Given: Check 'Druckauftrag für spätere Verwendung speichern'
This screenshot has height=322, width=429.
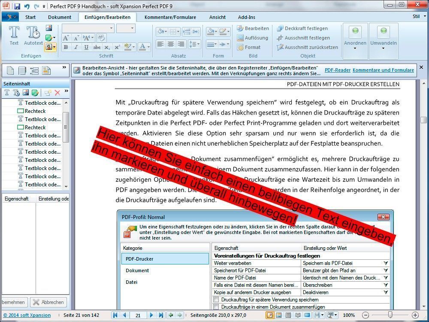Looking at the screenshot, I should (216, 299).
